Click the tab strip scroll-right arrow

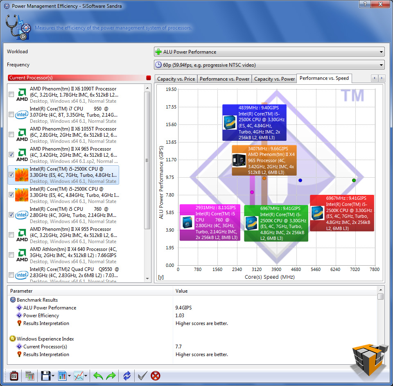point(382,78)
